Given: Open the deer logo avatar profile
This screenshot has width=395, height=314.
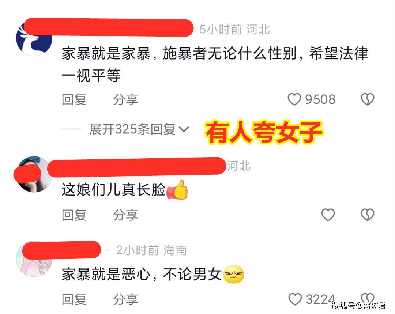Looking at the screenshot, I should pos(34,38).
